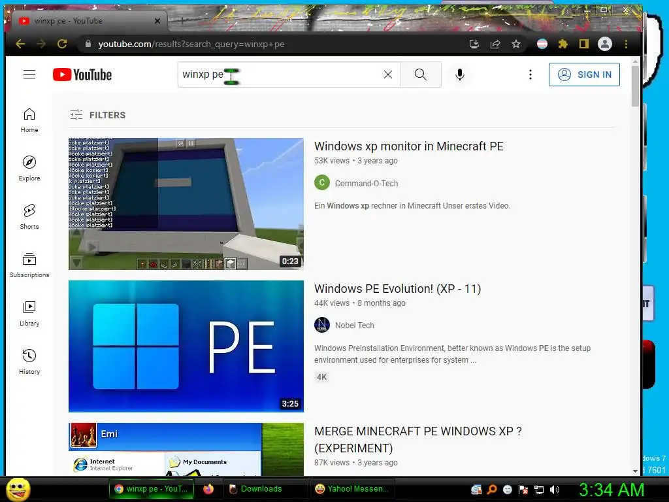
Task: Go forward in Chrome browser
Action: [x=41, y=44]
